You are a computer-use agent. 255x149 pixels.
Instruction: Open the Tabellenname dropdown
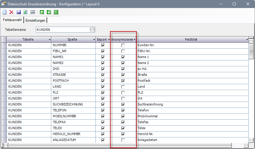pyautogui.click(x=92, y=30)
